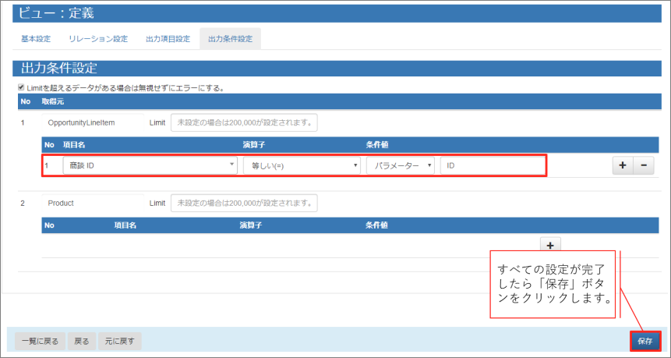This screenshot has width=671, height=358.
Task: Click the Limit field for Product
Action: [x=244, y=203]
